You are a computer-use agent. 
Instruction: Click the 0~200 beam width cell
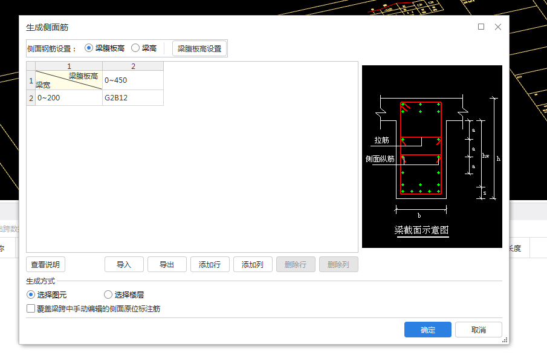(x=69, y=98)
